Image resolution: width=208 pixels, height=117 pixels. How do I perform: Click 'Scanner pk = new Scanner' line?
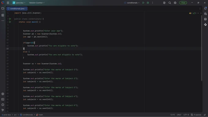43,34
